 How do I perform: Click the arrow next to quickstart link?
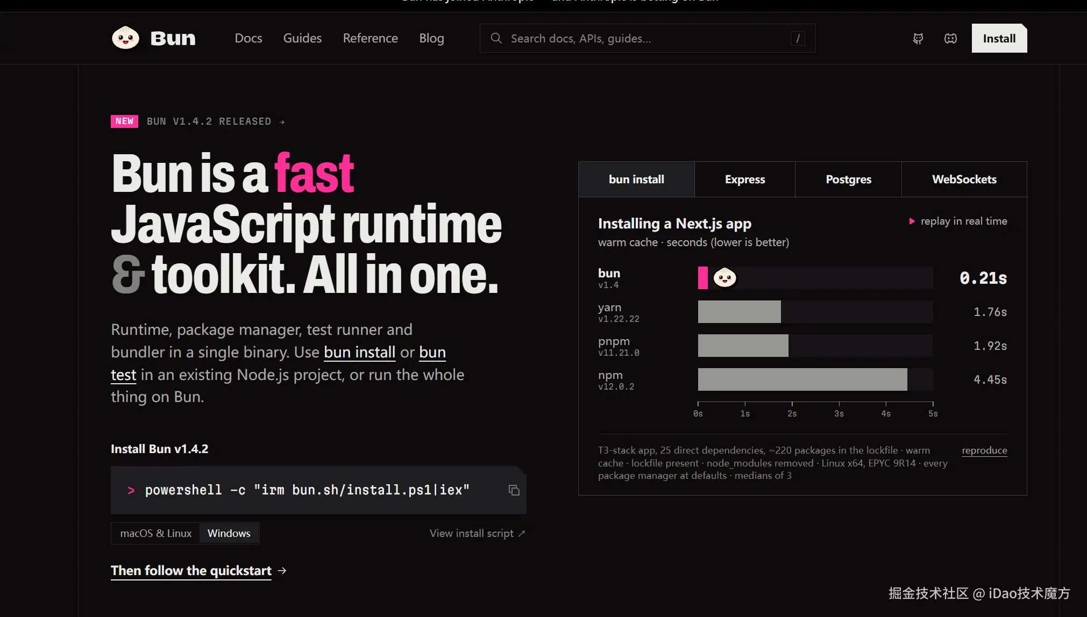(282, 571)
